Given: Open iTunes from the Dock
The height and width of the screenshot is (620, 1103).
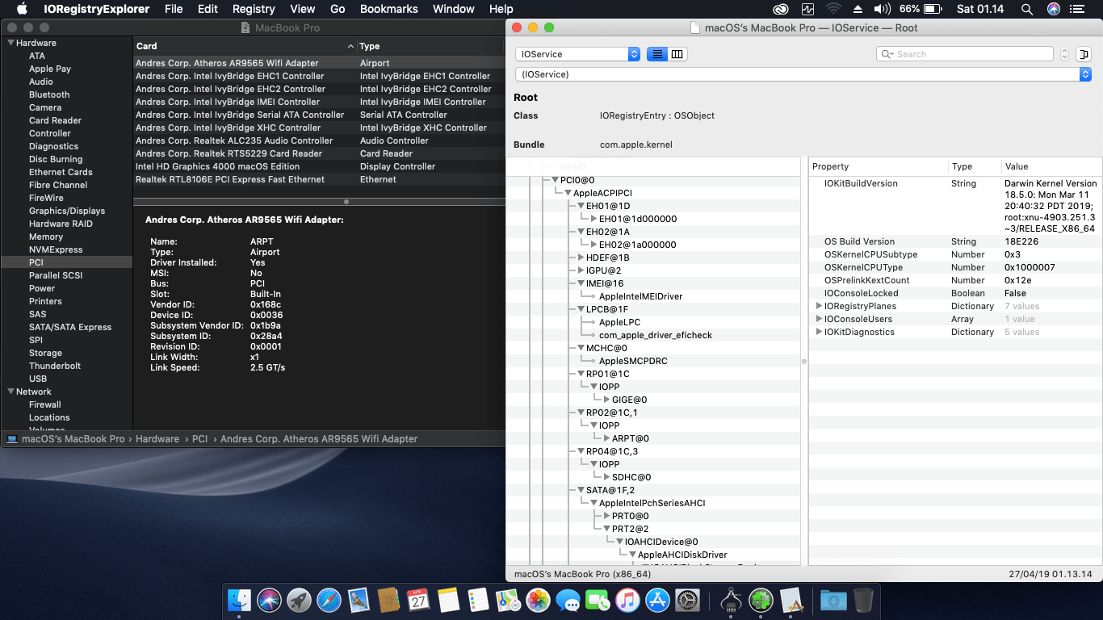Looking at the screenshot, I should coord(627,600).
